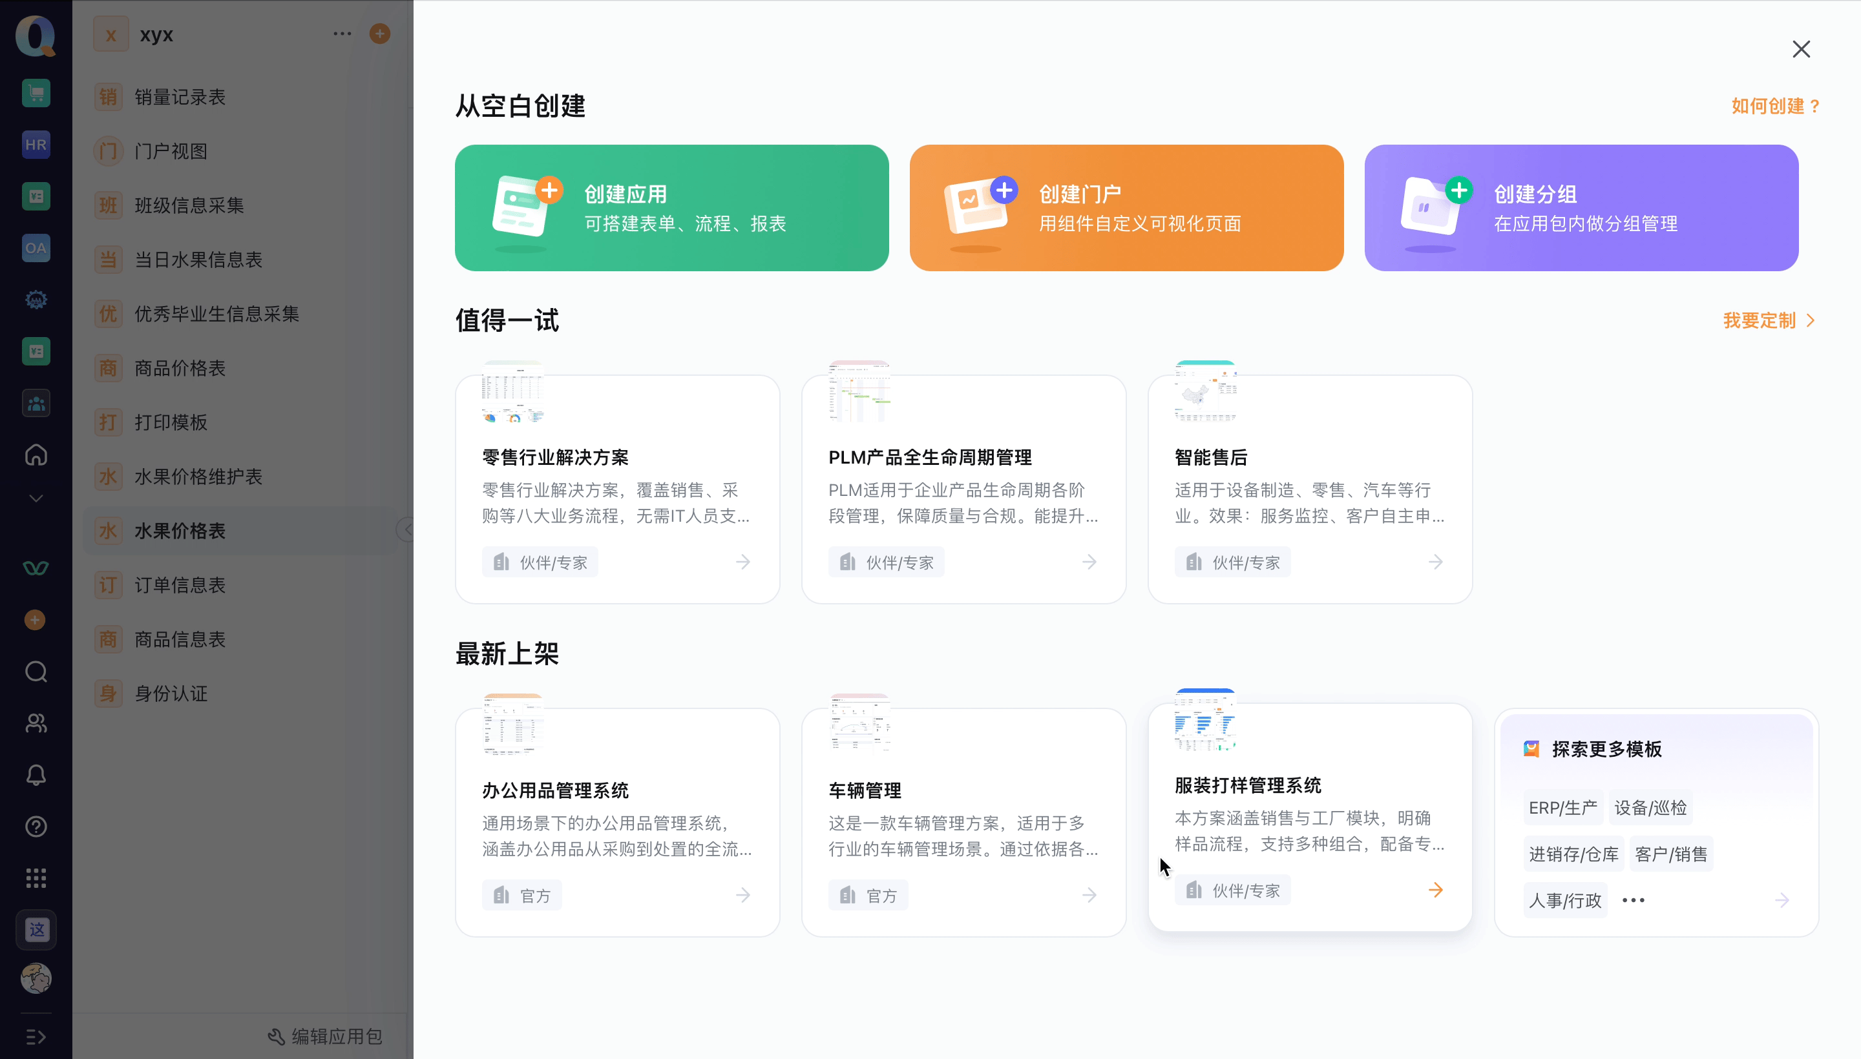This screenshot has height=1059, width=1861.
Task: Open the 销量记录表 item in sidebar
Action: point(240,98)
